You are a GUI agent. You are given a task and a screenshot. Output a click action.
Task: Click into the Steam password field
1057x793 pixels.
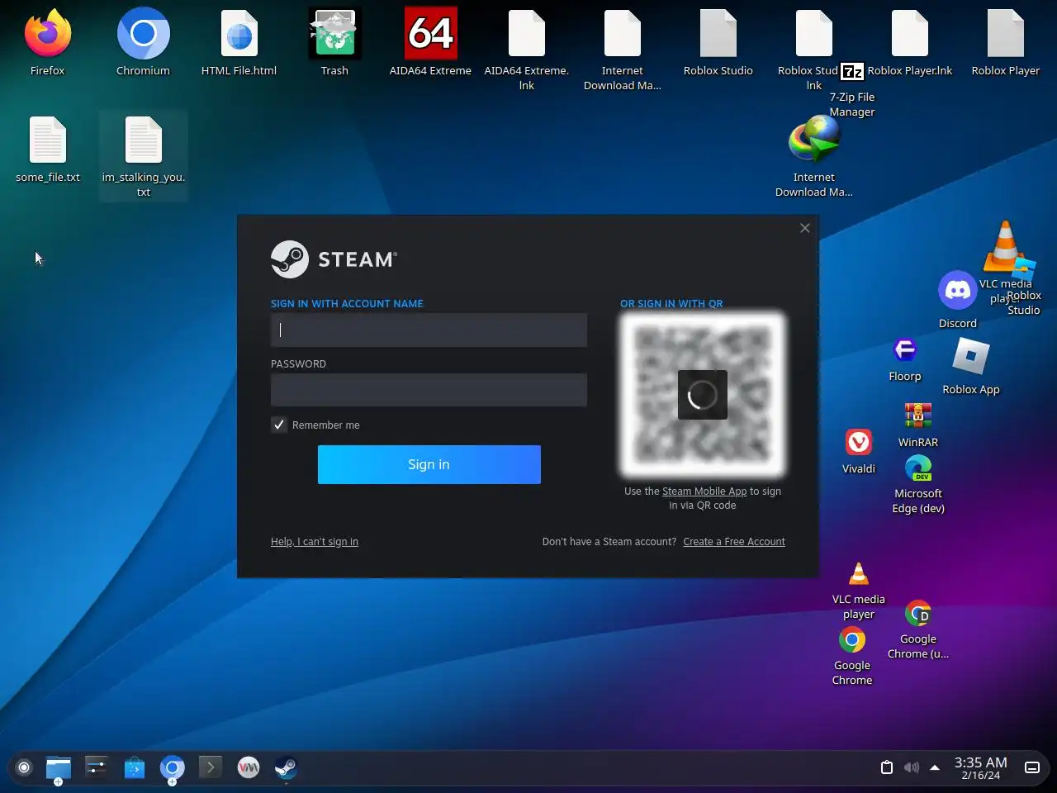[429, 390]
